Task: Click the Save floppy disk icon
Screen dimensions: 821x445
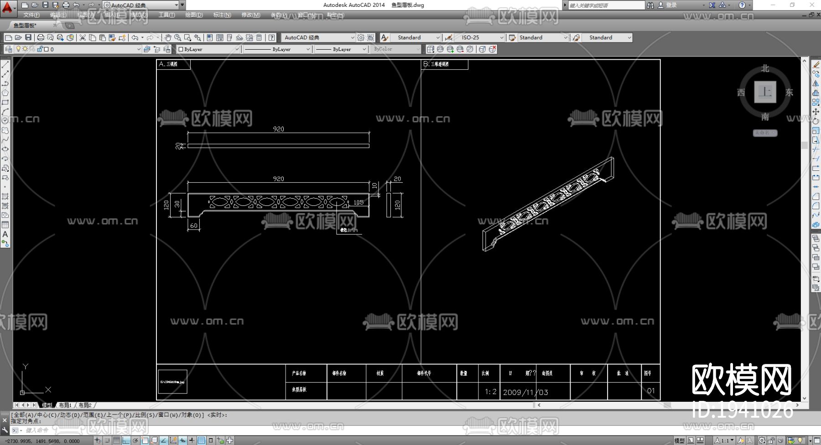Action: click(28, 38)
